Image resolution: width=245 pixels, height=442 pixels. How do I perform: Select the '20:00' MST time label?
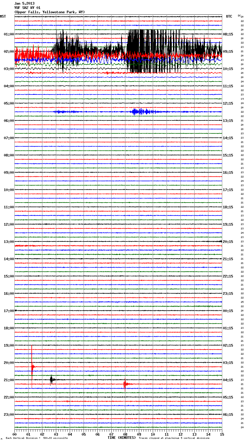[9, 363]
